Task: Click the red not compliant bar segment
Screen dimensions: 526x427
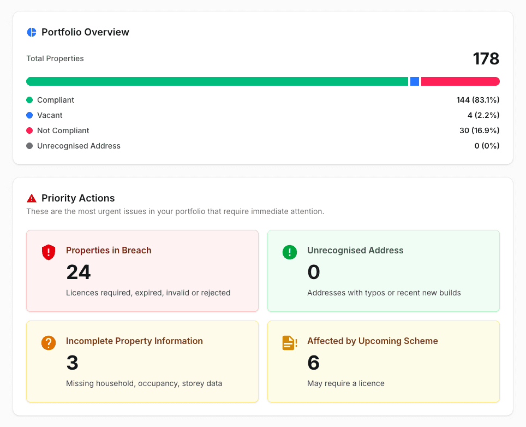Action: click(461, 81)
